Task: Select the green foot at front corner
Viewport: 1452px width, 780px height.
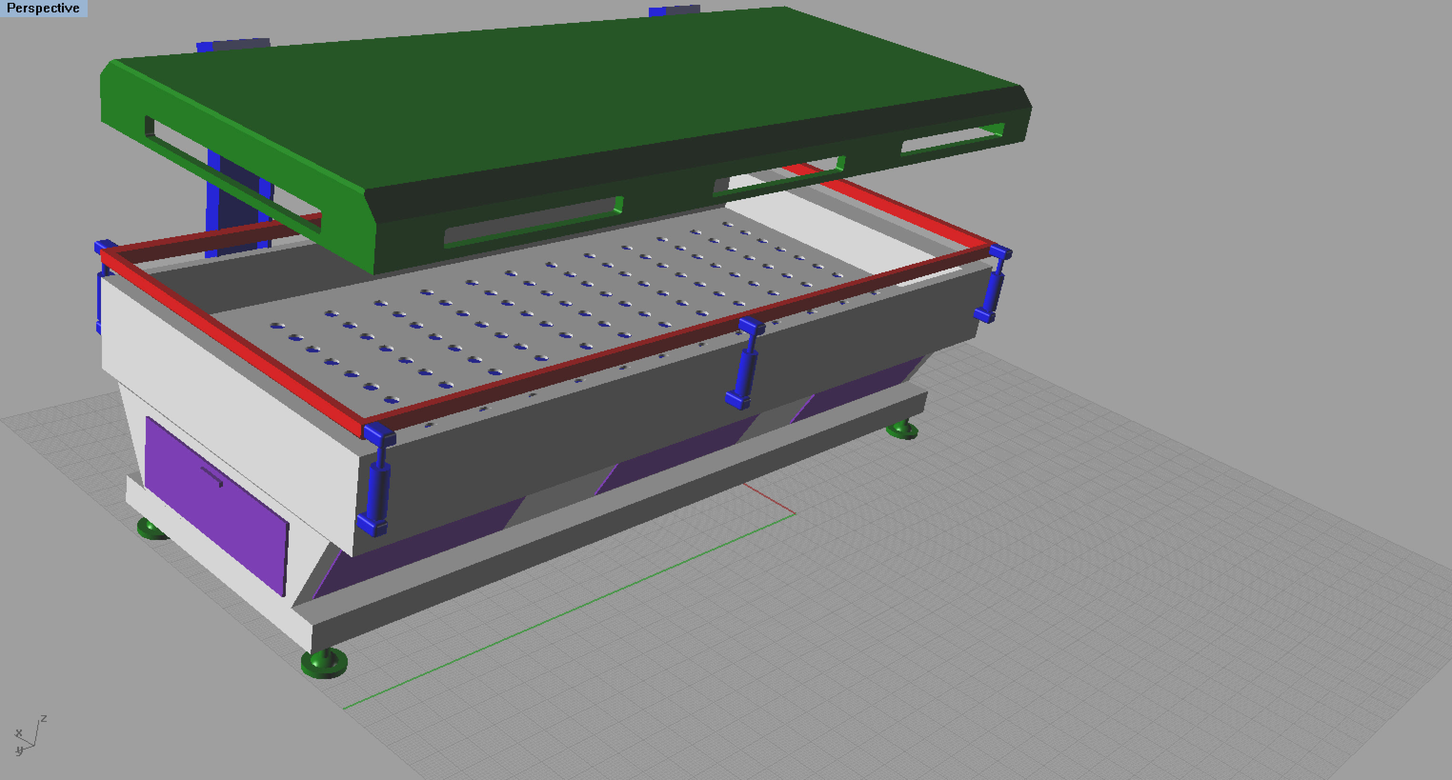Action: (325, 664)
